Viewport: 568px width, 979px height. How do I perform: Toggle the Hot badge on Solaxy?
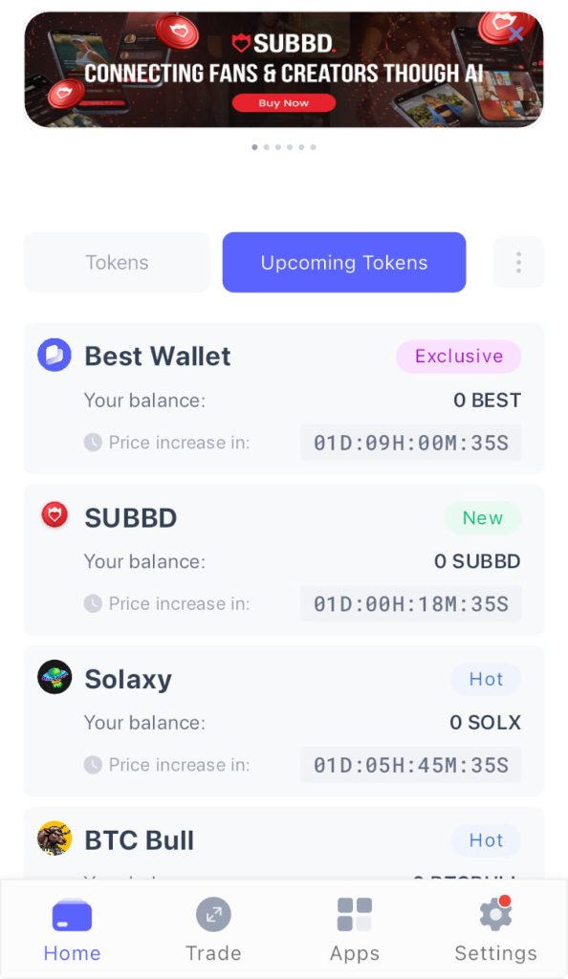486,679
